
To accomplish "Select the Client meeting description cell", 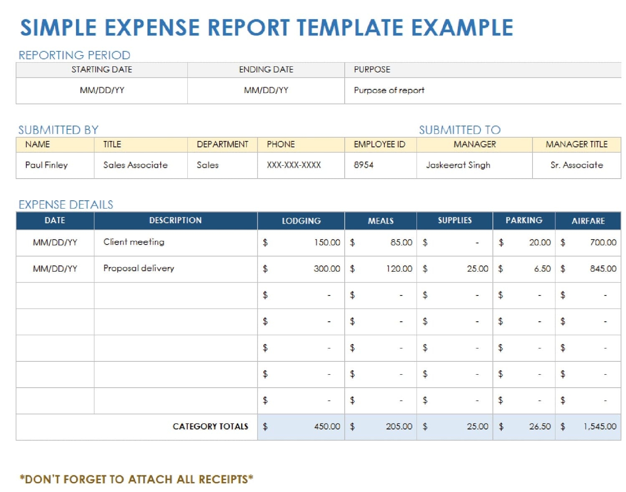I will point(133,242).
